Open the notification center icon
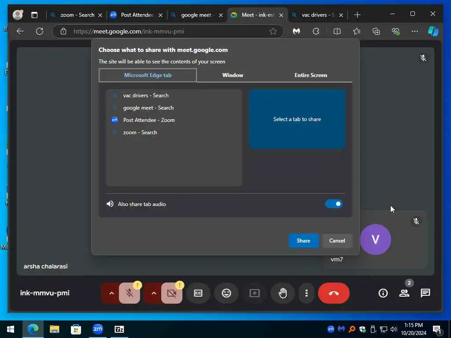The height and width of the screenshot is (338, 451). [437, 329]
